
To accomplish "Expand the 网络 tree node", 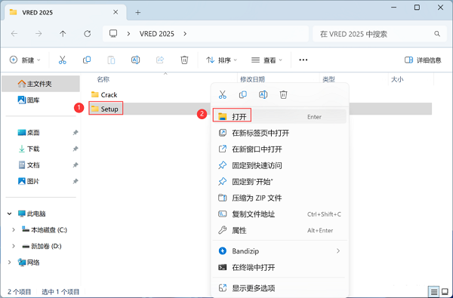I will click(10, 263).
